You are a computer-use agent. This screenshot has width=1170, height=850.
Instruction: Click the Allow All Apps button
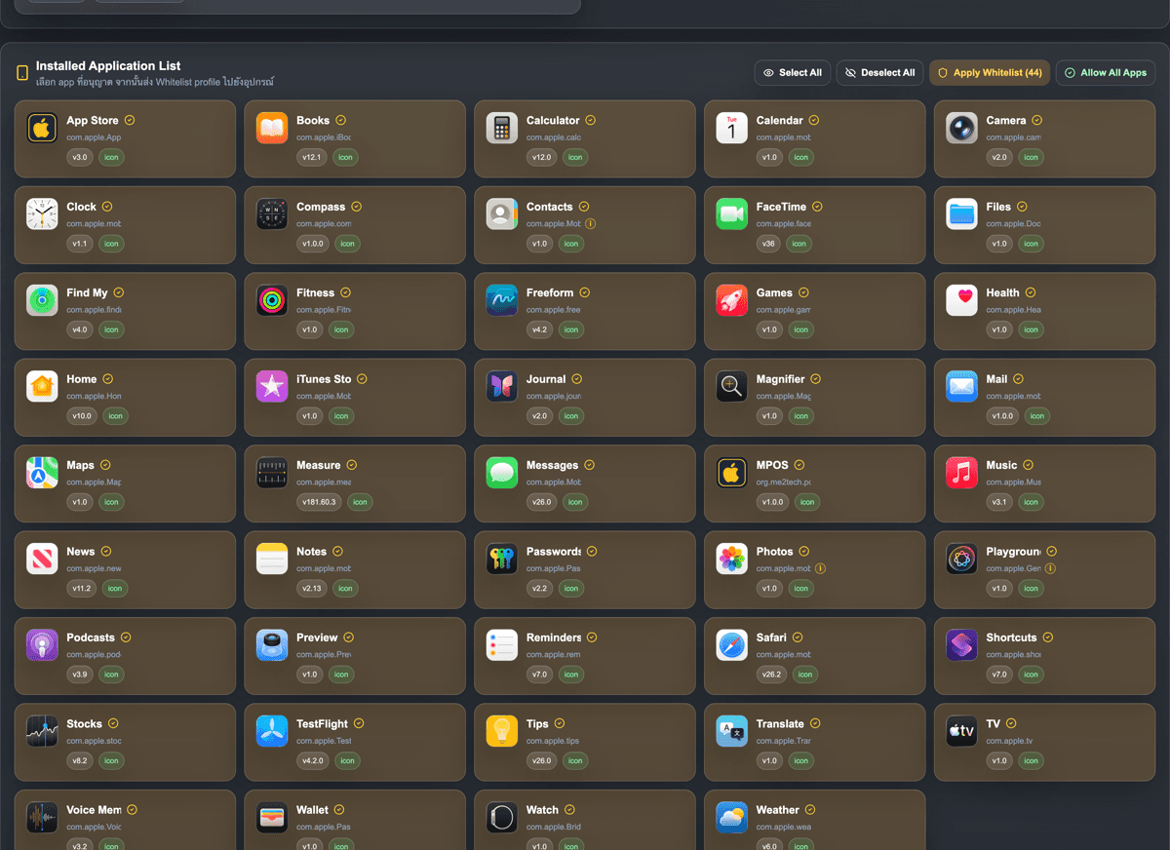tap(1106, 73)
